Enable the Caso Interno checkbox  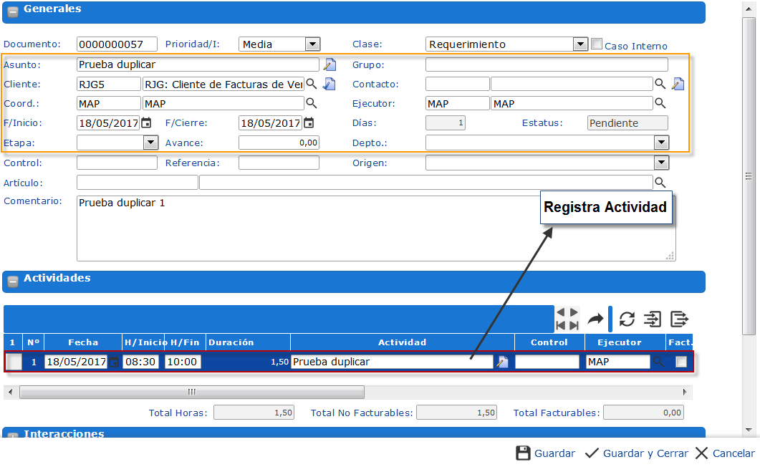597,44
